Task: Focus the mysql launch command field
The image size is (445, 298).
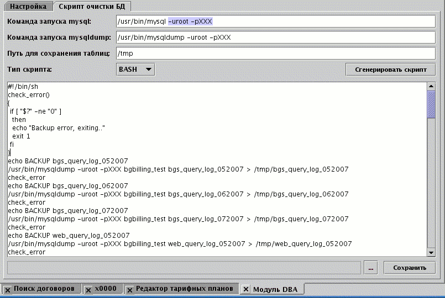Action: [275, 22]
